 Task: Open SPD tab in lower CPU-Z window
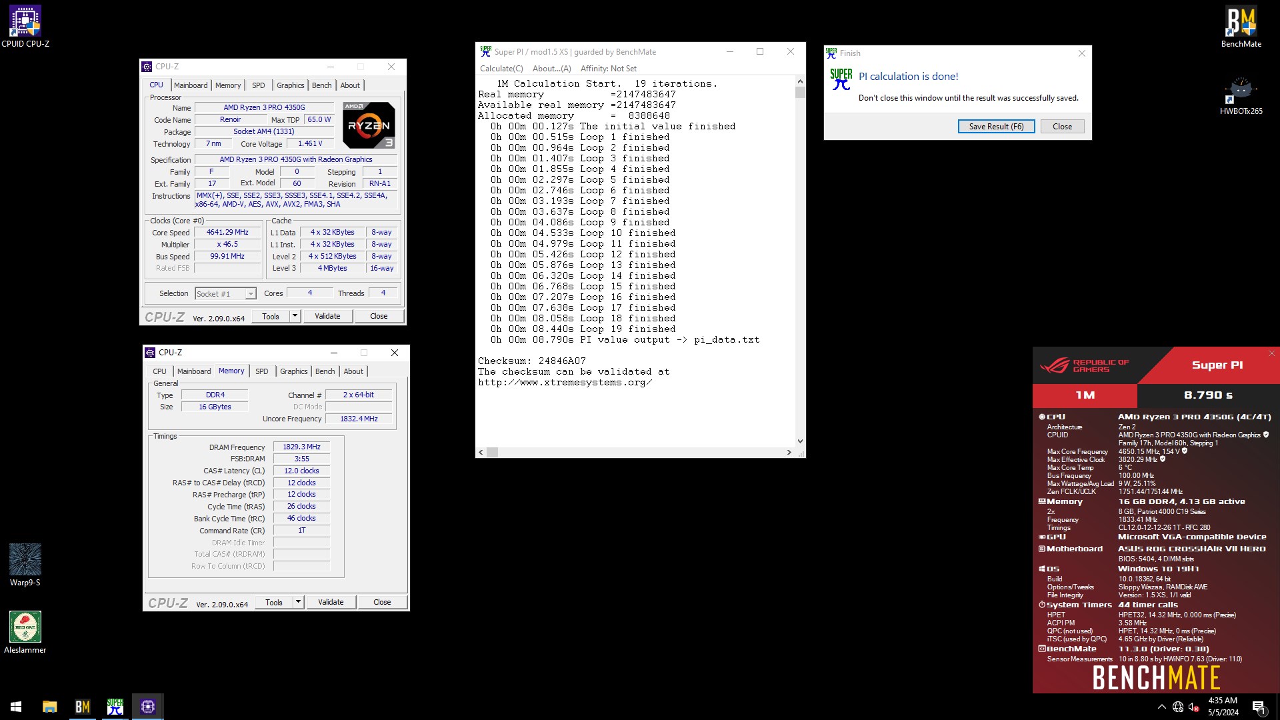coord(262,371)
